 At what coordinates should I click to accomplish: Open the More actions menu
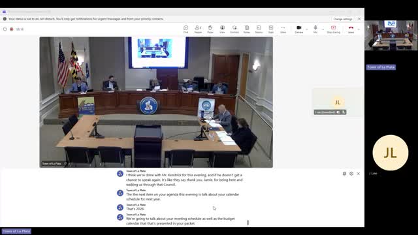coord(283,29)
